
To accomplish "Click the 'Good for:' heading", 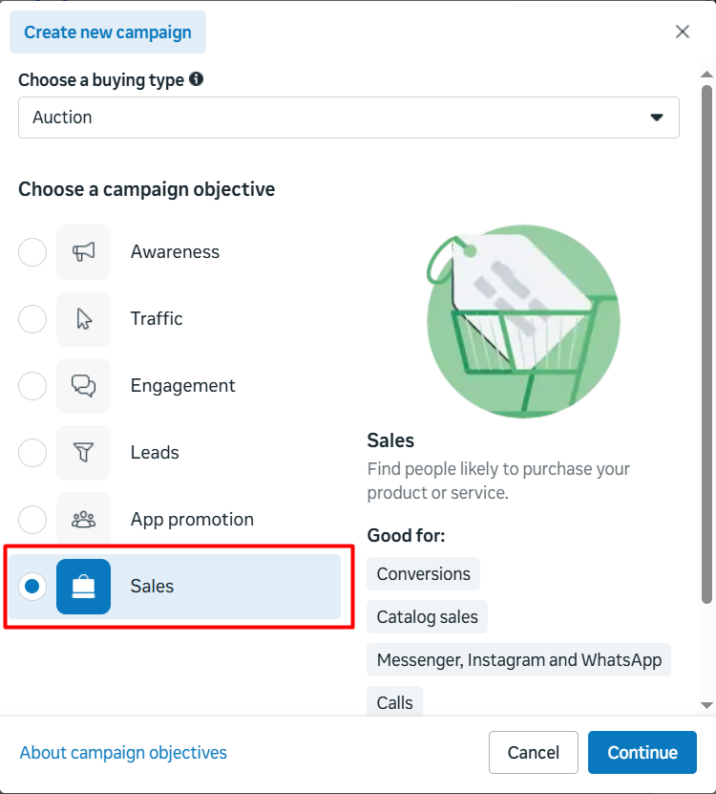I will 406,535.
